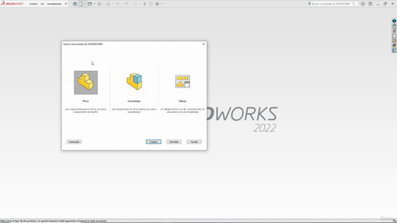Click the Ayuda button in dialog
The width and height of the screenshot is (397, 223).
194,142
